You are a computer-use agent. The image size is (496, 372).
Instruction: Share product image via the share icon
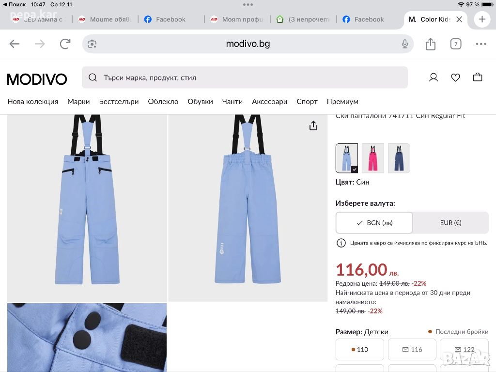(x=313, y=126)
